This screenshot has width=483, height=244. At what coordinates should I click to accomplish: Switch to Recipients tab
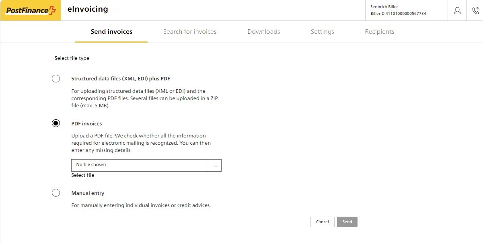tap(380, 32)
